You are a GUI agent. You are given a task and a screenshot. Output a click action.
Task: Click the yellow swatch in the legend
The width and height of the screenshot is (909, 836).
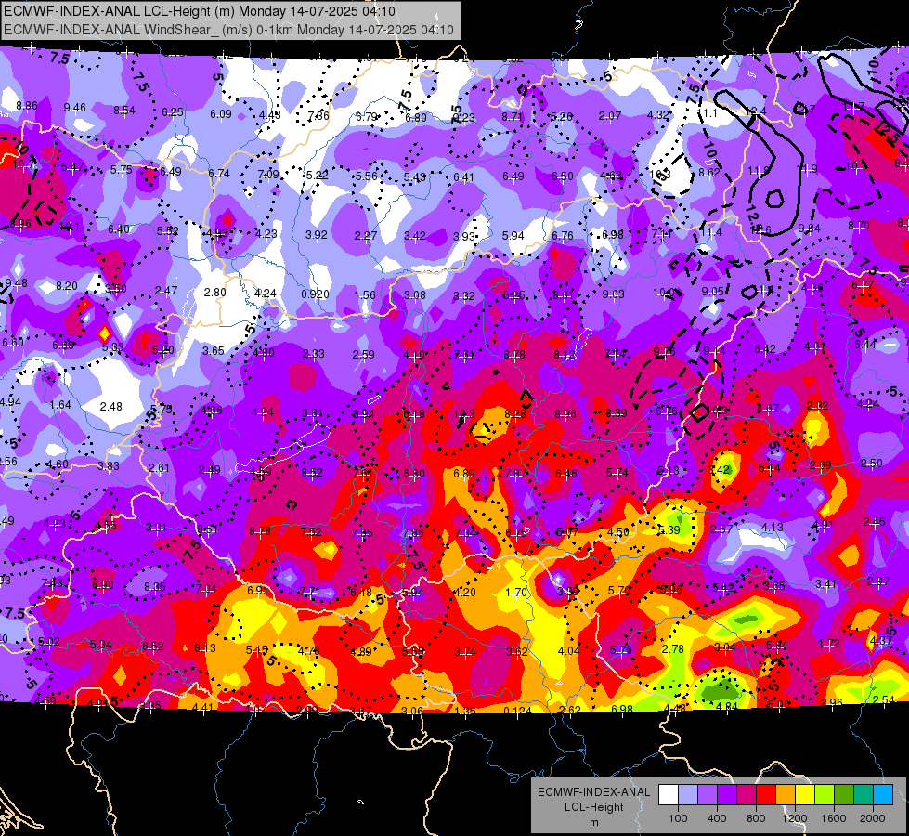point(805,795)
